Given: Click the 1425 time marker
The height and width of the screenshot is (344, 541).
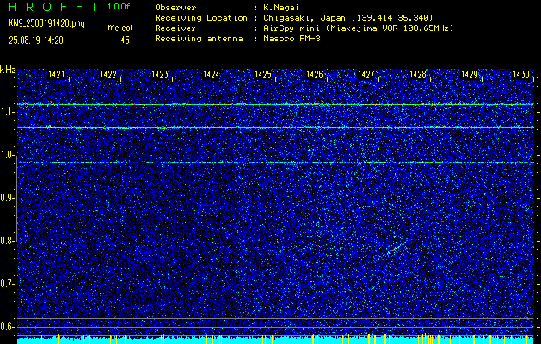Looking at the screenshot, I should pos(263,74).
